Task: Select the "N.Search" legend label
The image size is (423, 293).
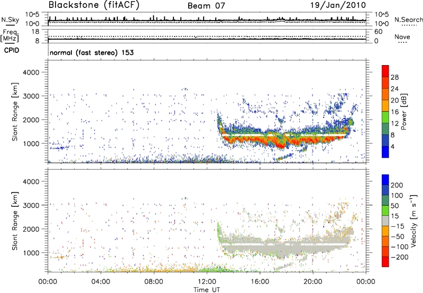Action: coord(408,20)
